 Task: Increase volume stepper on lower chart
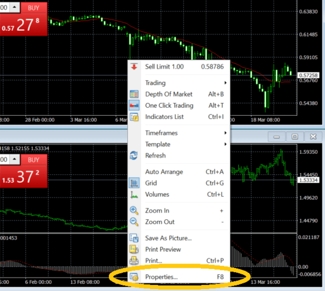point(14,159)
